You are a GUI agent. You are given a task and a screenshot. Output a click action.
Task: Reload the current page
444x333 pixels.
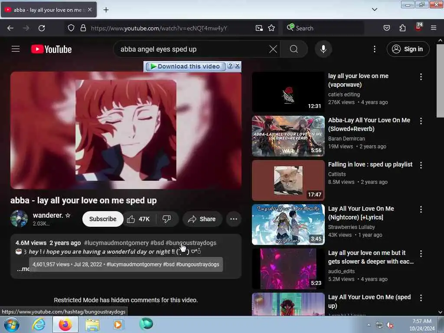[42, 28]
